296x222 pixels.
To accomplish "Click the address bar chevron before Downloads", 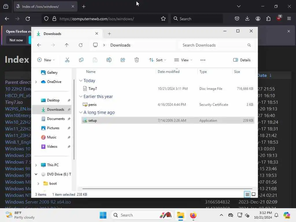I will tap(104, 45).
